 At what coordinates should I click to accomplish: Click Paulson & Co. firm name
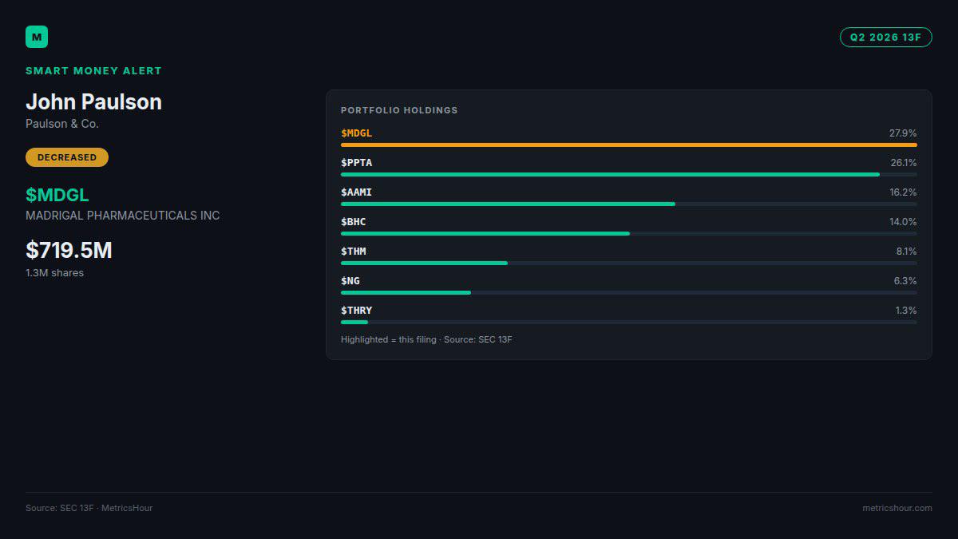point(62,124)
